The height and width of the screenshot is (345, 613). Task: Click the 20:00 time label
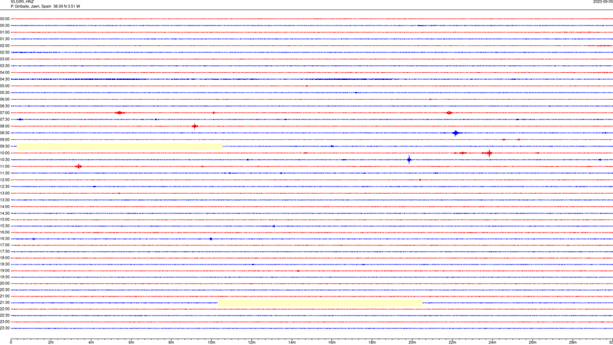[4, 284]
